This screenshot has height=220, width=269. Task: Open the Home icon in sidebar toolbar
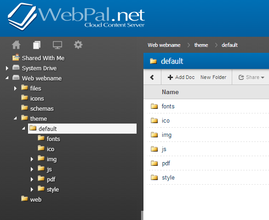(x=16, y=45)
